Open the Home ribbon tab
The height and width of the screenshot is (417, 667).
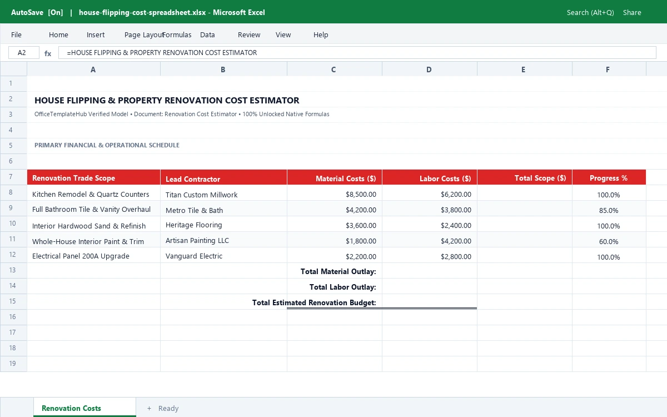pos(58,34)
